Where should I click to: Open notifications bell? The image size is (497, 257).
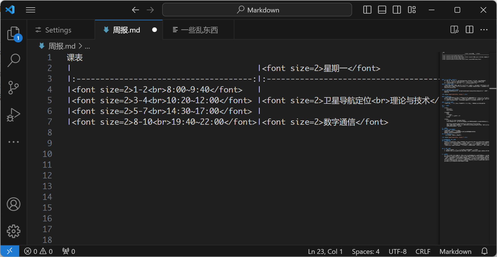pos(485,251)
